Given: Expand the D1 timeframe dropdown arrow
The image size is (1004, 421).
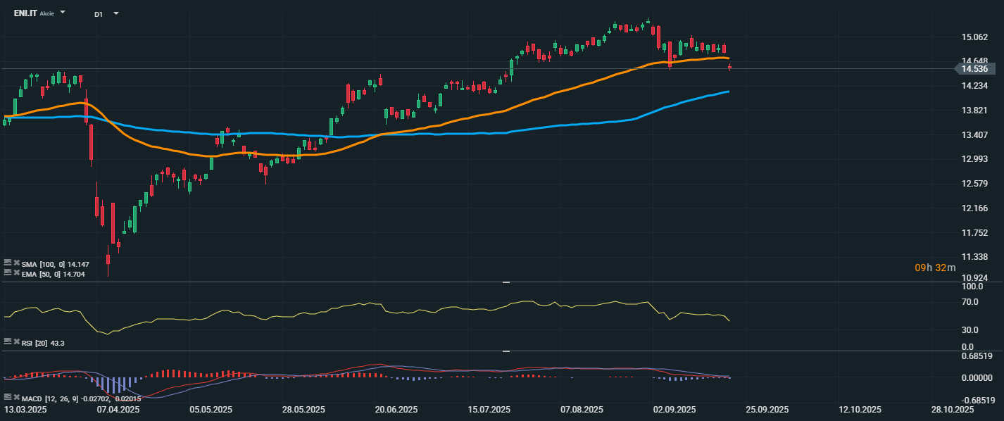Looking at the screenshot, I should click(116, 13).
